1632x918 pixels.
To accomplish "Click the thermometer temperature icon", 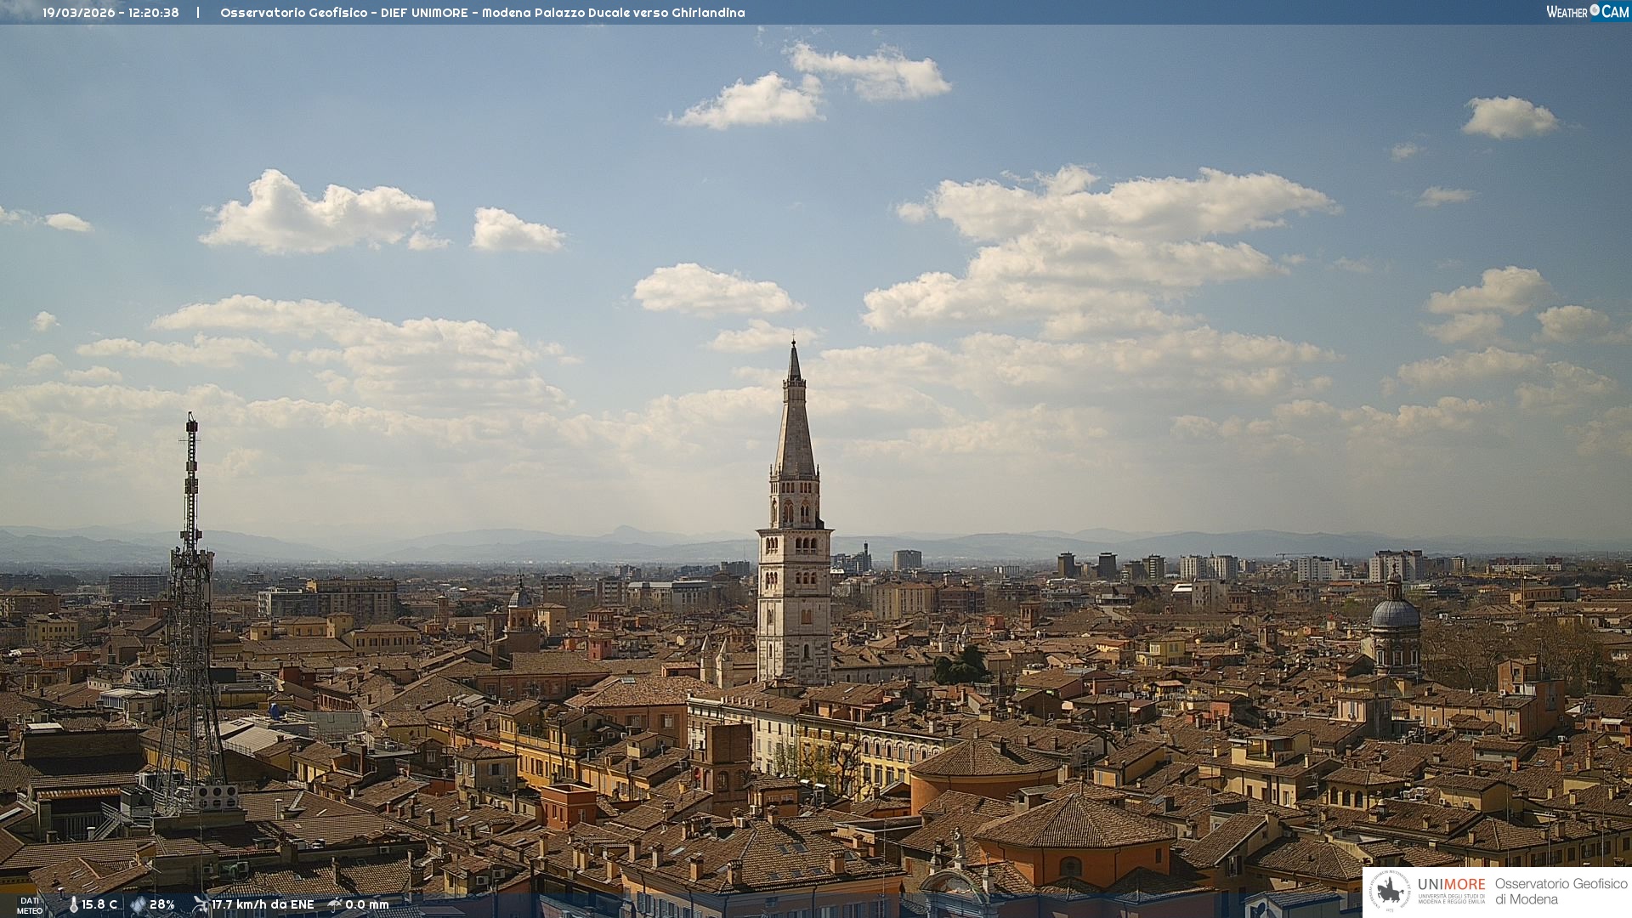I will (73, 904).
